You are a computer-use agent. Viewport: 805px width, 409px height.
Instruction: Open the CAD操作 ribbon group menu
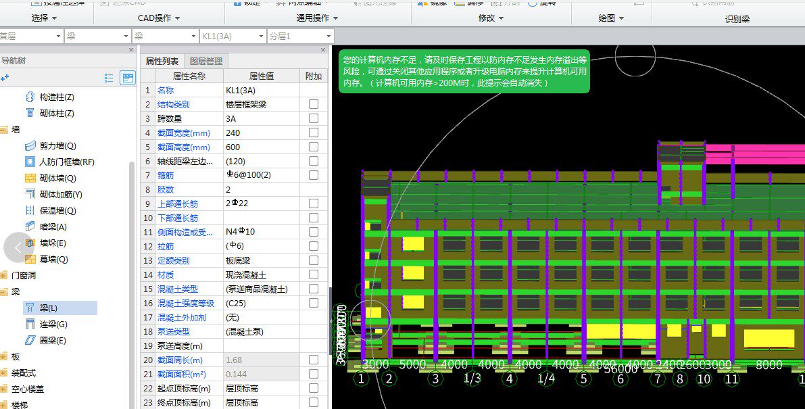click(159, 18)
